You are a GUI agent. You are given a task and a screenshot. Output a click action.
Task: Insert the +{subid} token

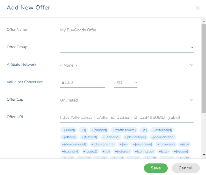pos(69,130)
